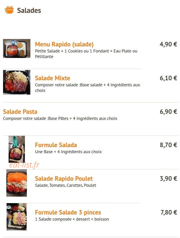Select the Menu Rapido (salade) title
The width and height of the screenshot is (180, 238).
[x=64, y=44]
